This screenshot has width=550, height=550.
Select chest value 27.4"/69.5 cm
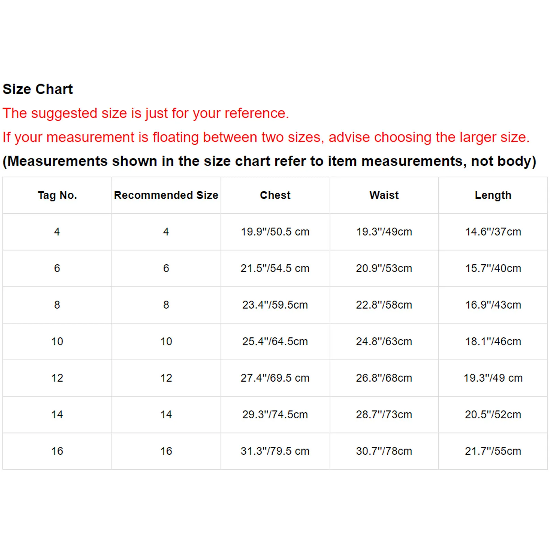(x=275, y=378)
